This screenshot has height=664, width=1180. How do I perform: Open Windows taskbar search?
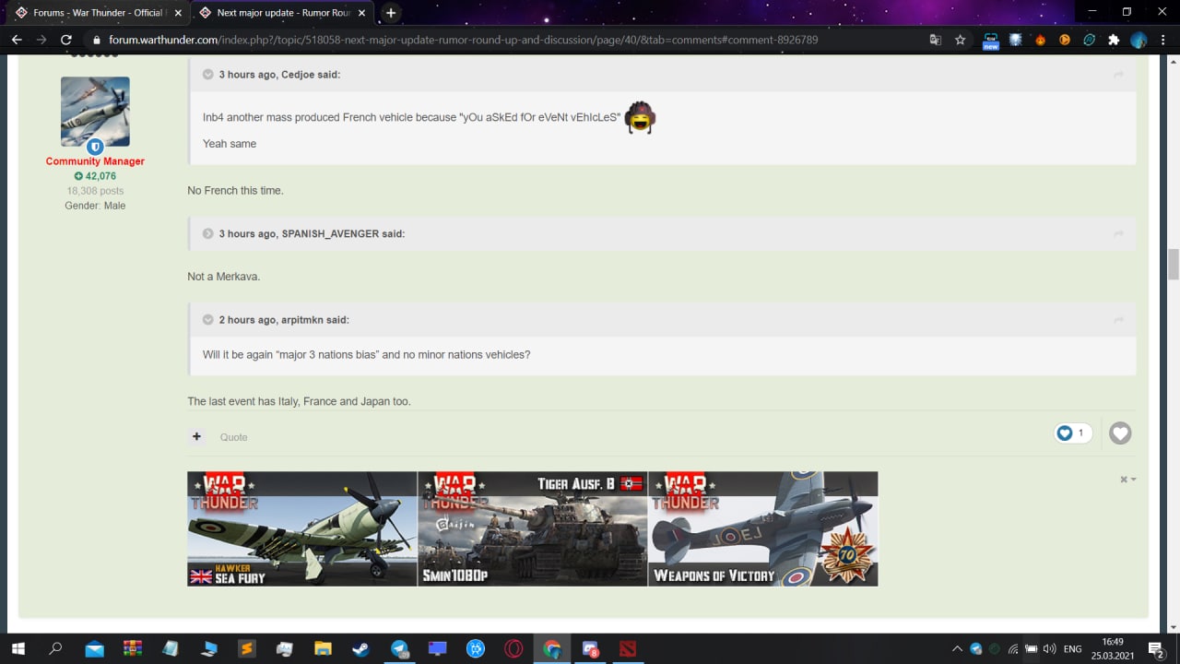click(55, 648)
